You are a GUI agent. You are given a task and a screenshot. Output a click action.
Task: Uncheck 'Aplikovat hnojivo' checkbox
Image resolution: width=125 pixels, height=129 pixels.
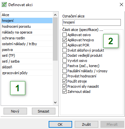coord(64,40)
